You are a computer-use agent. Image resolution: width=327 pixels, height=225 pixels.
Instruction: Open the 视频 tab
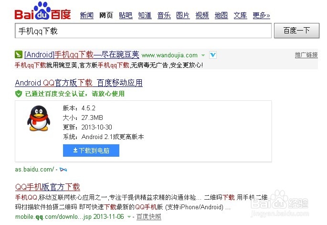point(202,15)
